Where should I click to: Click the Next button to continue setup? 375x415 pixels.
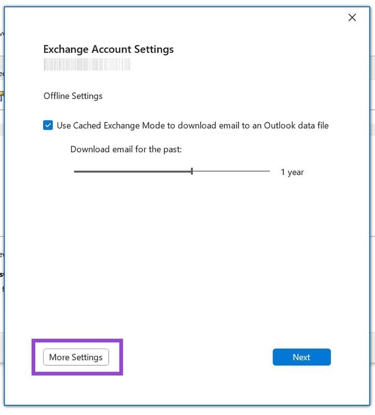pos(301,357)
